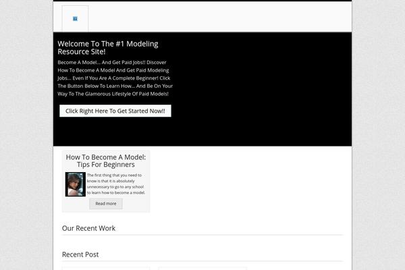This screenshot has width=405, height=270.
Task: Click 'Click Right Here To Get Started Now!!' button
Action: 115,111
